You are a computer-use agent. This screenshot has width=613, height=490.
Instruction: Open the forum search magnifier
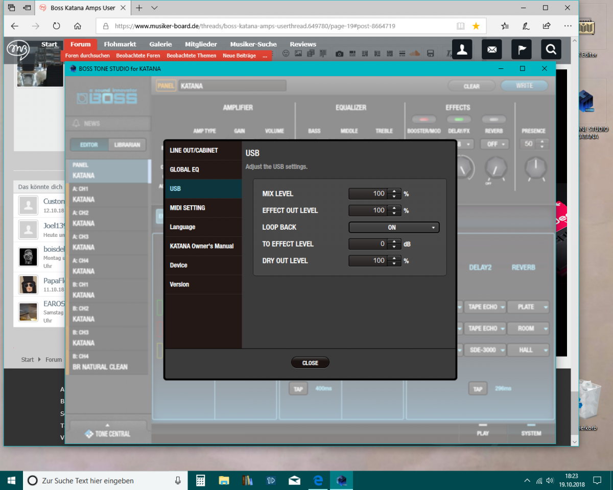pyautogui.click(x=551, y=49)
